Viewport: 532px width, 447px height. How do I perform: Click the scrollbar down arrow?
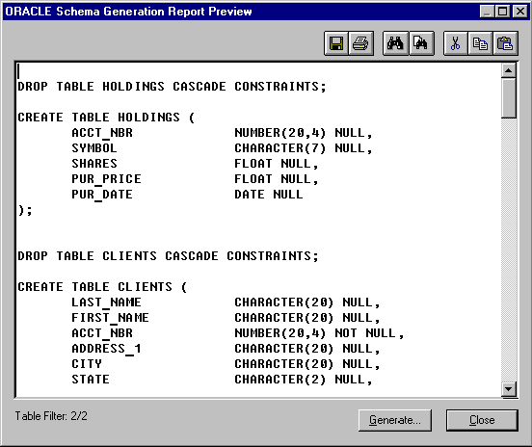click(508, 388)
